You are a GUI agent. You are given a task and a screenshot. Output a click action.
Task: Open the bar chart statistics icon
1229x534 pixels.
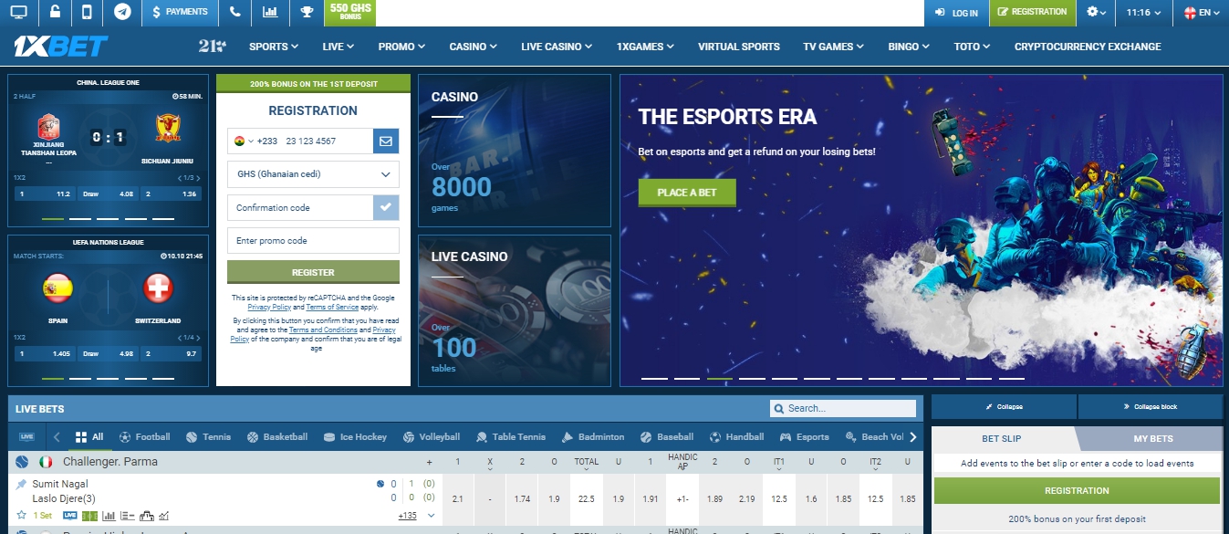point(269,13)
